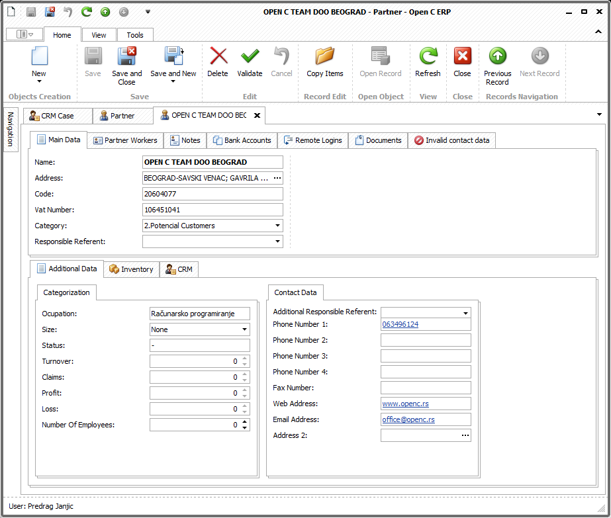Click quick access save icon
This screenshot has height=518, width=611.
tap(31, 12)
